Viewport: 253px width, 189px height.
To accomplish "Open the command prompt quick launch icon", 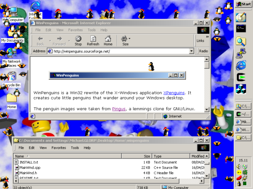I will (x=241, y=28).
